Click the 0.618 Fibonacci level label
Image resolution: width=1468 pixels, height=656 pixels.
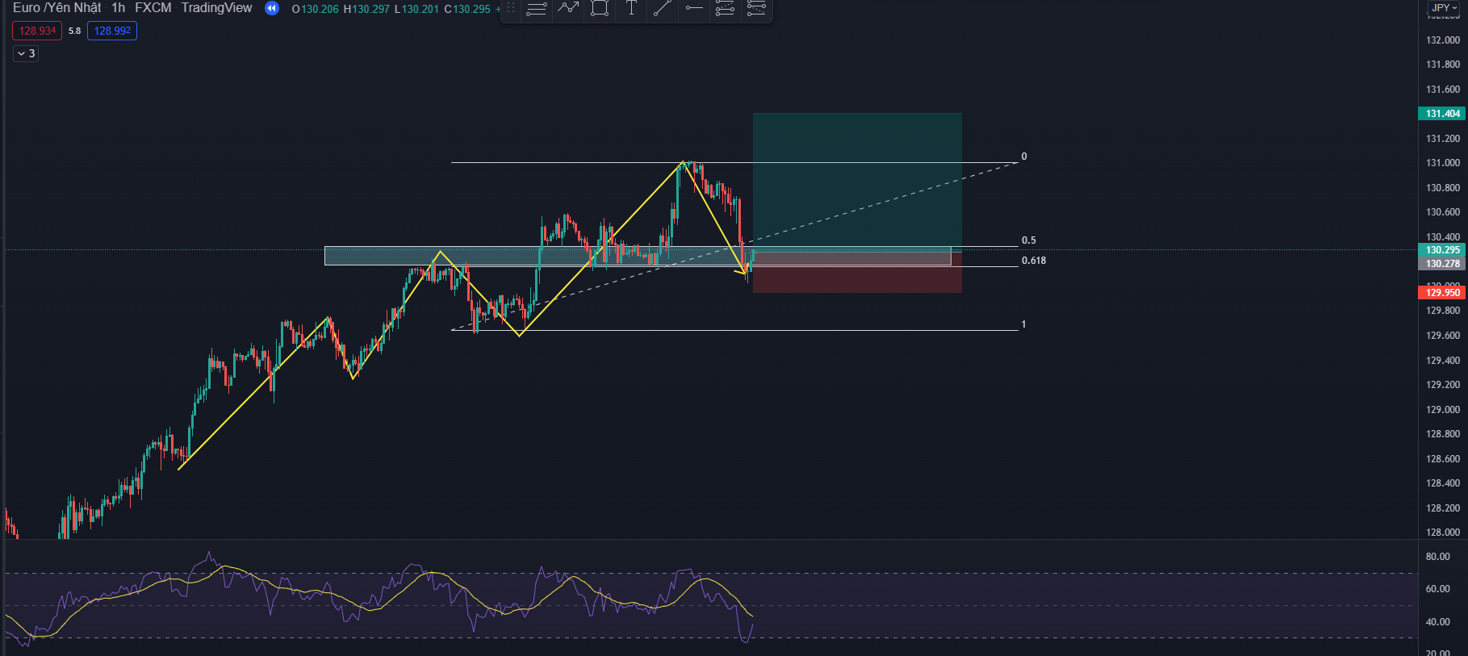[1033, 261]
